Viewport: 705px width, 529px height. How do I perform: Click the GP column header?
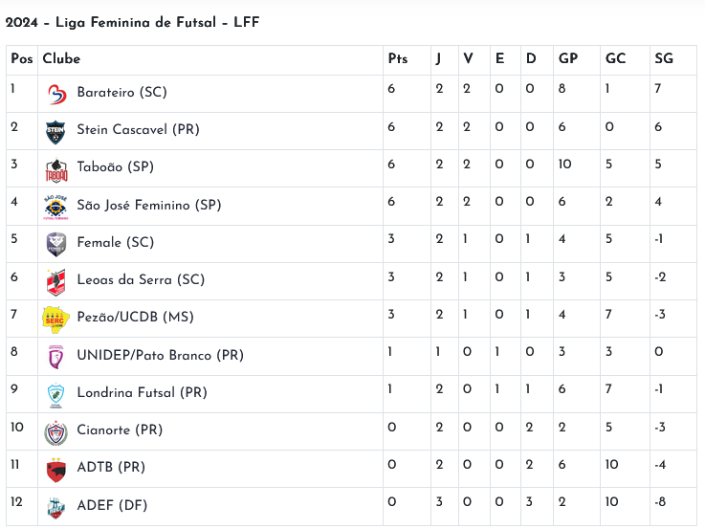click(568, 58)
